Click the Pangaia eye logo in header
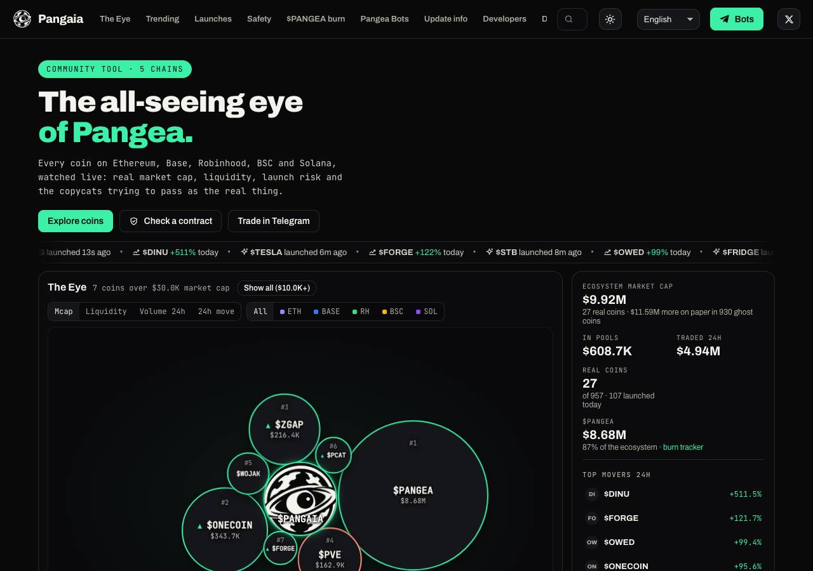 (22, 19)
